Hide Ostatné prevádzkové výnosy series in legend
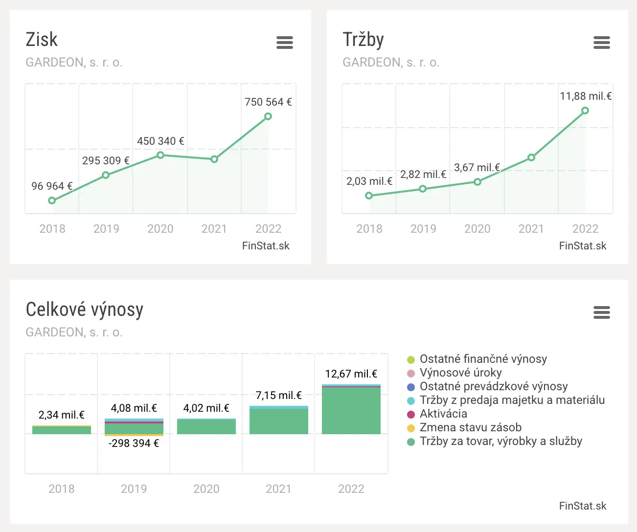The width and height of the screenshot is (637, 532). [493, 386]
